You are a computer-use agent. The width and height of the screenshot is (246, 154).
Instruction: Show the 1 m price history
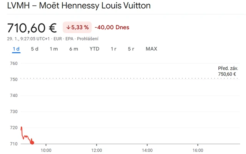point(54,49)
